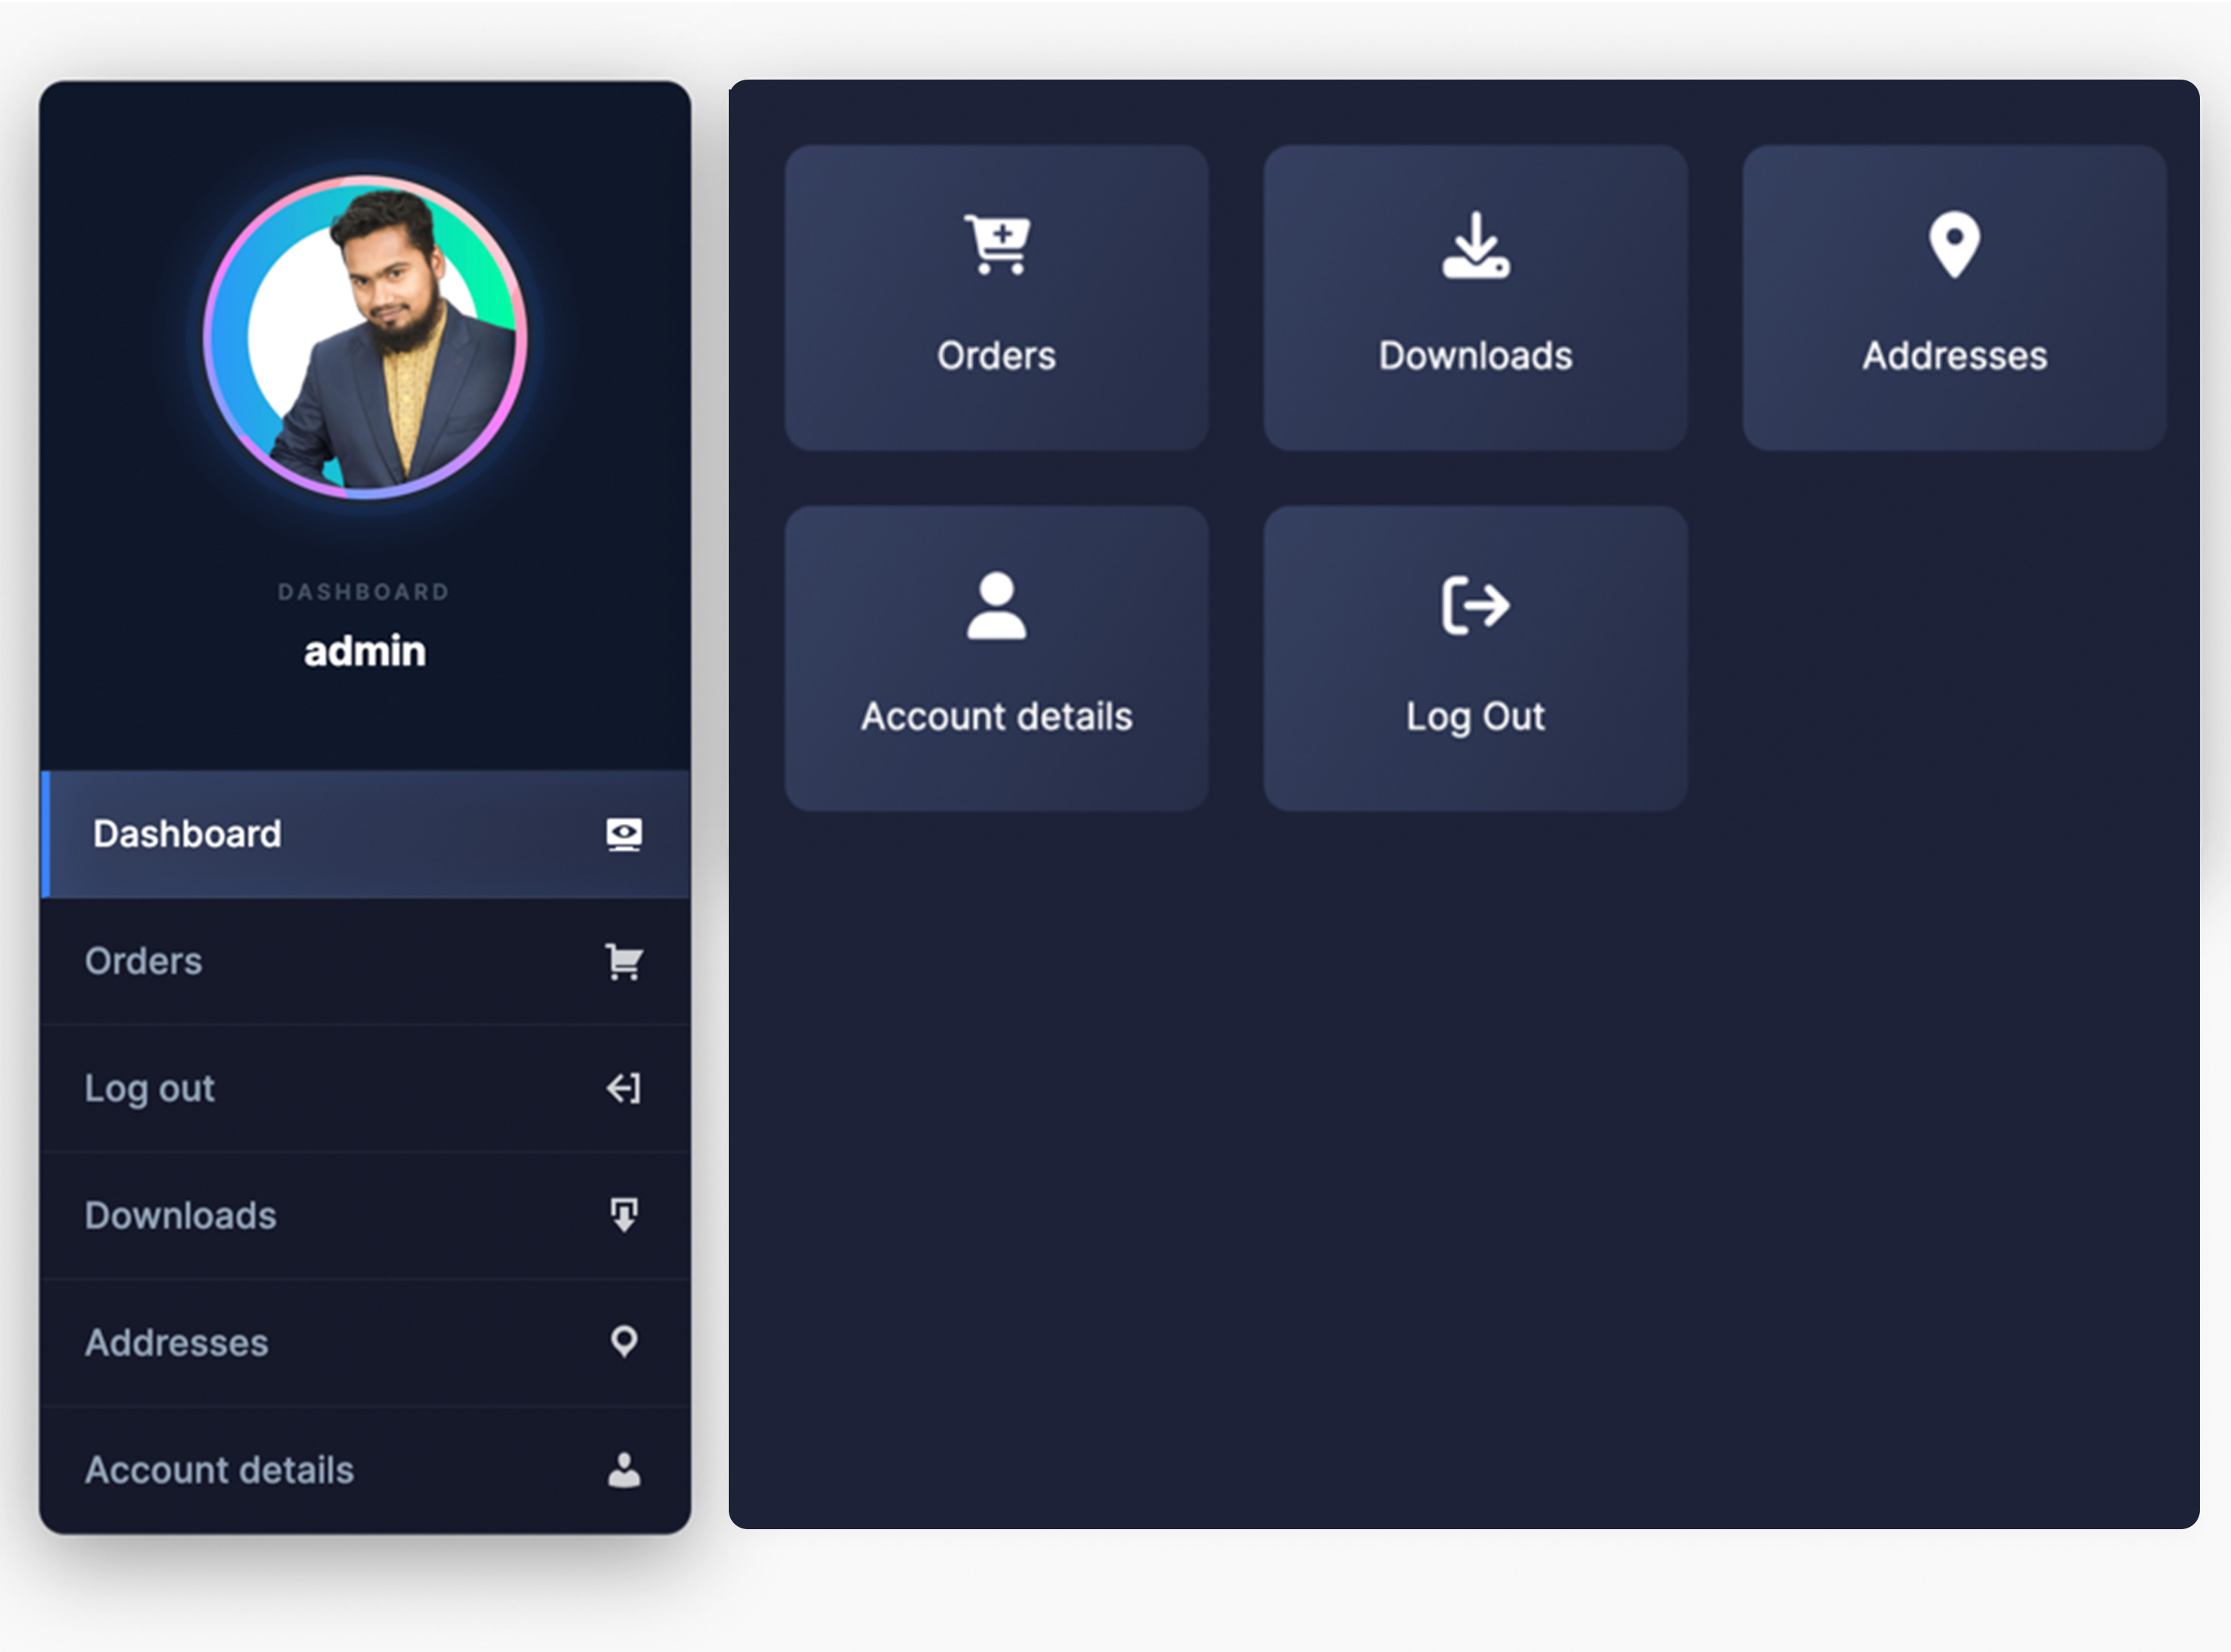Click the user icon in sidebar Account details row
Image resolution: width=2231 pixels, height=1652 pixels.
pos(624,1470)
